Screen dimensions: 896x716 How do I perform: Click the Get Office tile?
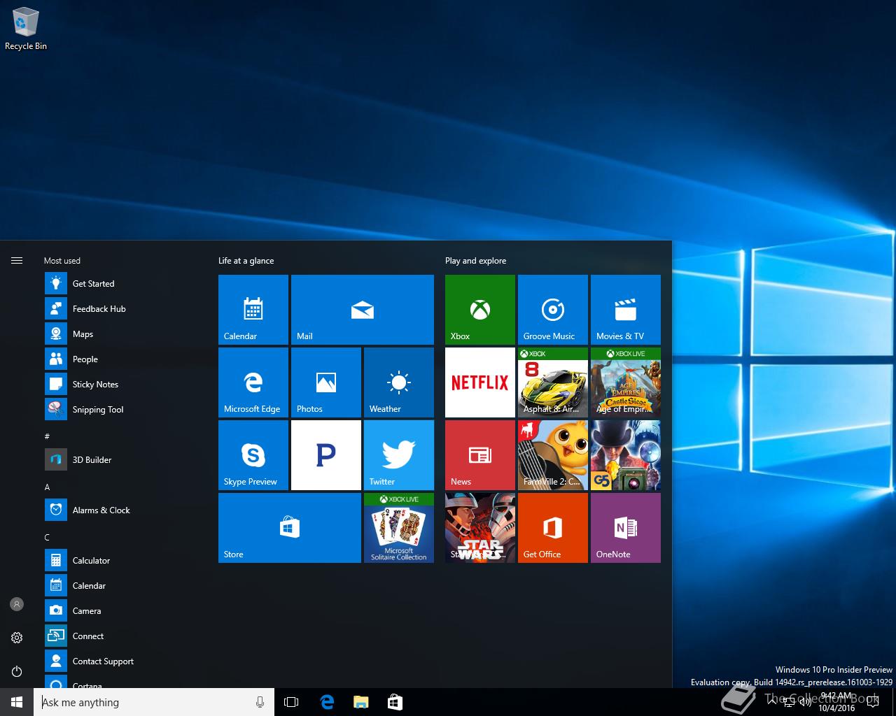point(552,527)
